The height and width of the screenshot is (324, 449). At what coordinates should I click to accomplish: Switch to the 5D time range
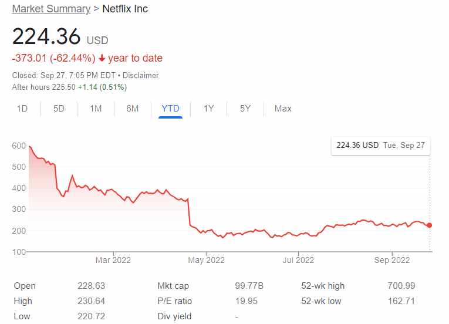[x=59, y=109]
